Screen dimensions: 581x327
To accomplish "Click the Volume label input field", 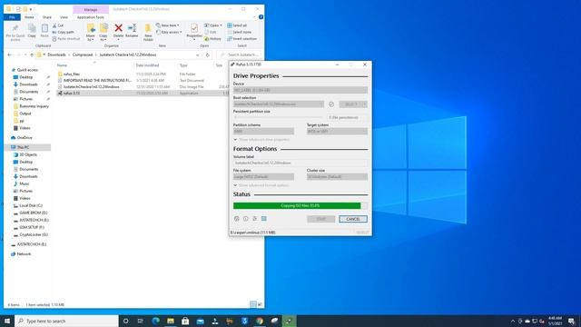I will click(300, 163).
